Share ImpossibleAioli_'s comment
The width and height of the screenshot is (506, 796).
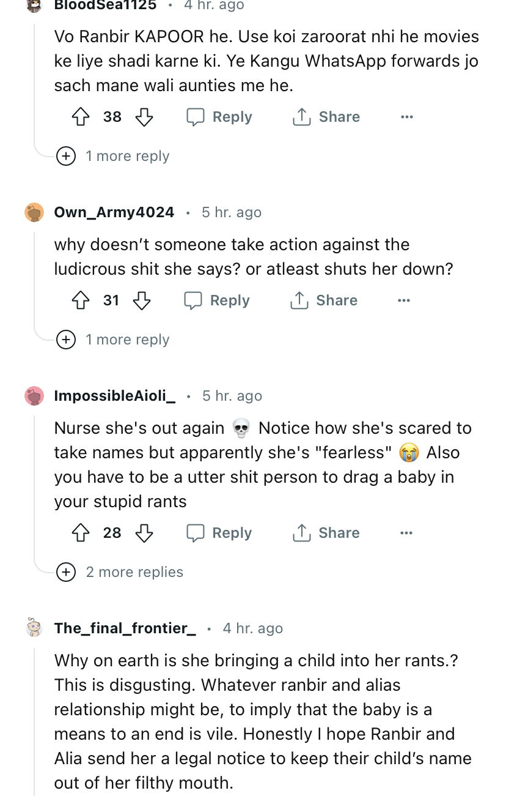click(x=326, y=533)
